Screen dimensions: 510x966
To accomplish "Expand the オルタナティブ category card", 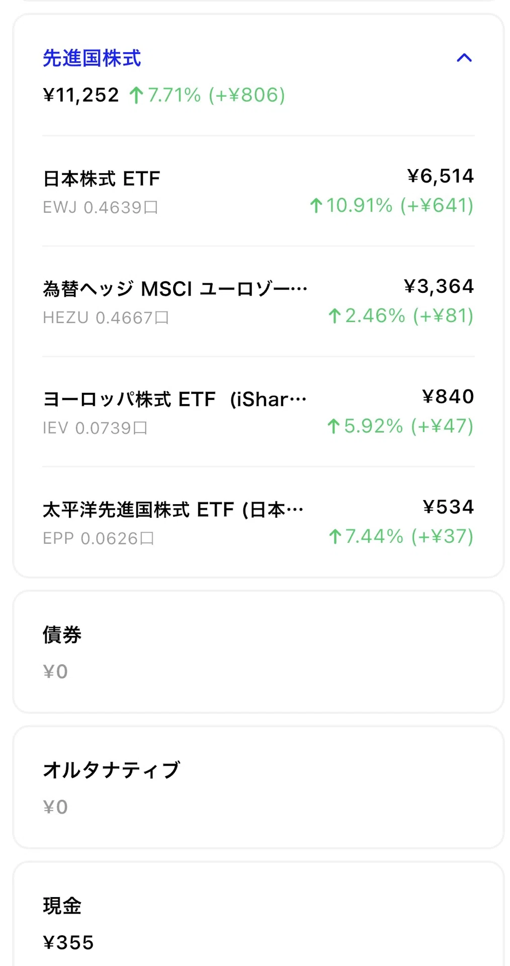I will click(x=258, y=787).
